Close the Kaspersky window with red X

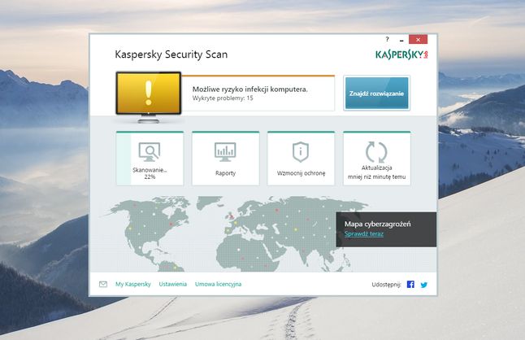(418, 40)
